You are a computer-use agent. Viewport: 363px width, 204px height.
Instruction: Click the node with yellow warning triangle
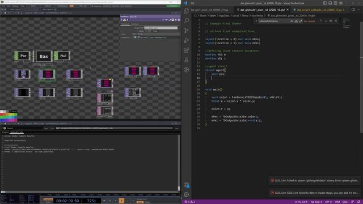[105, 83]
